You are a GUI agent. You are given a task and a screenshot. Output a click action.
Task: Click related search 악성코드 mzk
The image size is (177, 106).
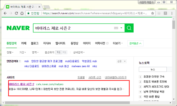[x=89, y=61]
